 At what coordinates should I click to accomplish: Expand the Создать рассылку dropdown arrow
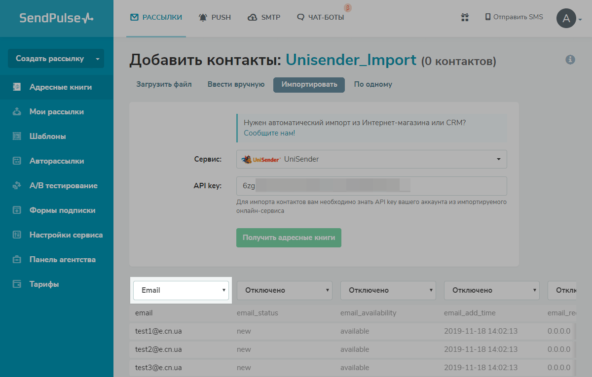97,59
